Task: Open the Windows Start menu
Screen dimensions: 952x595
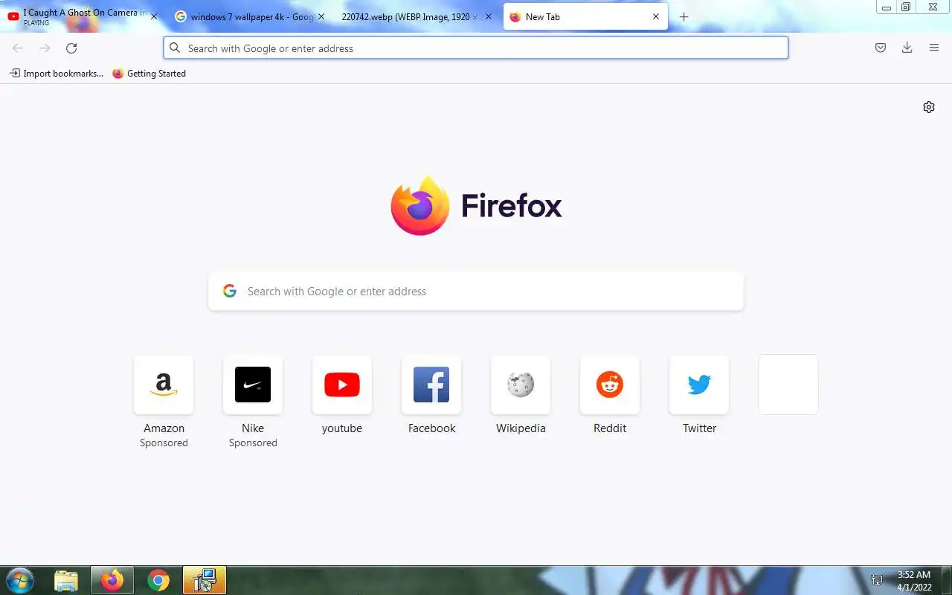Action: point(19,580)
